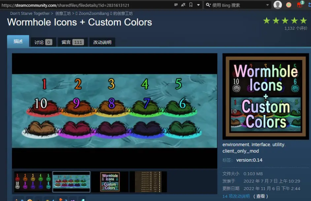Viewport: 311px width, 201px height.
Task: Open the red extension with badge 3
Action: tap(300, 4)
